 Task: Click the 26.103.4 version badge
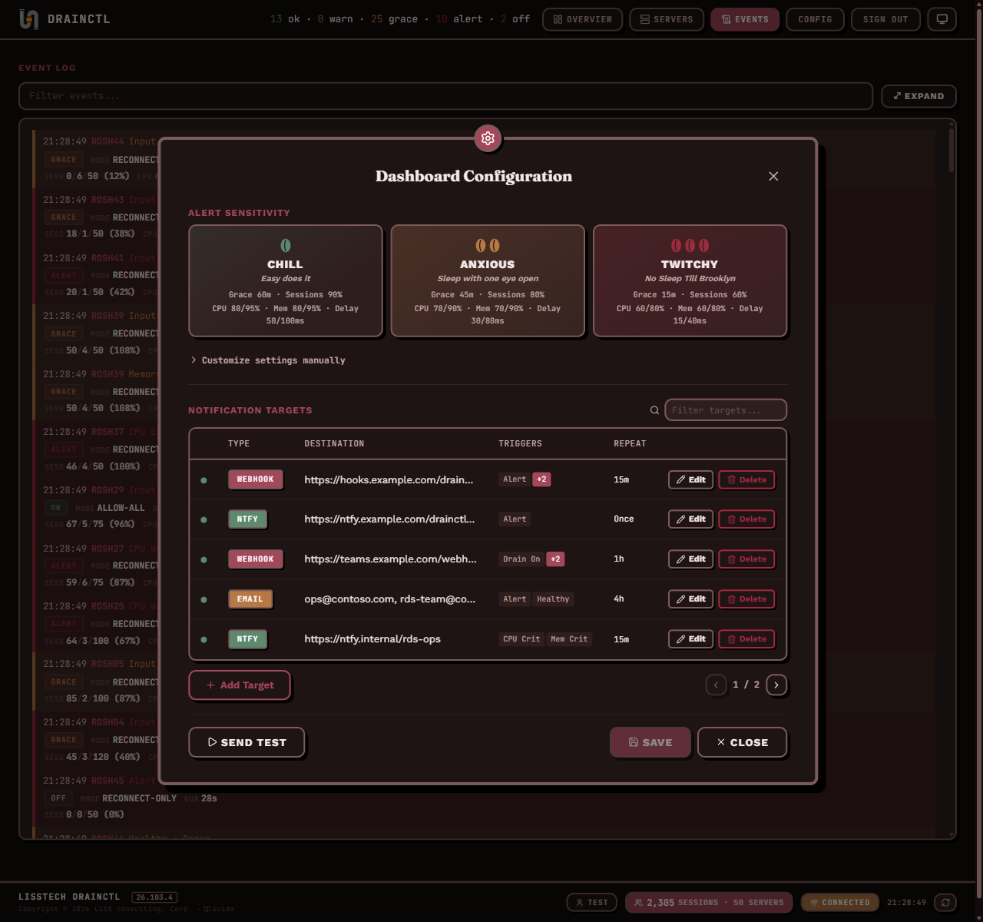click(x=154, y=897)
